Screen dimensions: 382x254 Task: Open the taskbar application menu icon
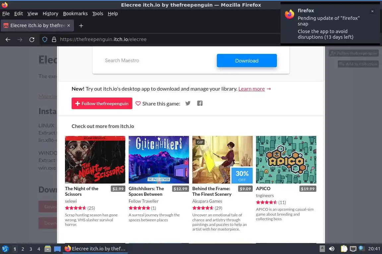point(5,249)
